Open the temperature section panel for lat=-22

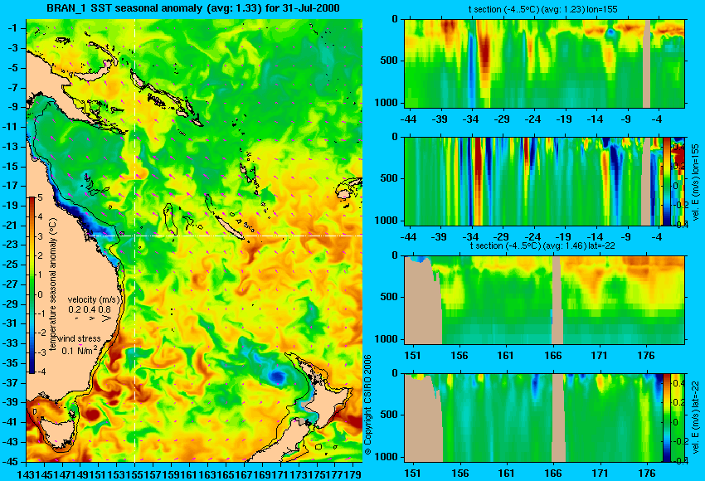click(x=544, y=300)
